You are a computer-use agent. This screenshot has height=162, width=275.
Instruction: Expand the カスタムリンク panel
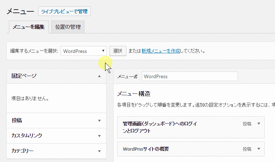(x=56, y=136)
